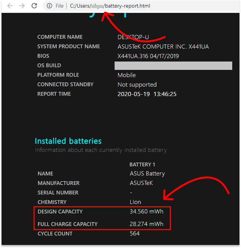Select the MANUFACTURER label

59,183
